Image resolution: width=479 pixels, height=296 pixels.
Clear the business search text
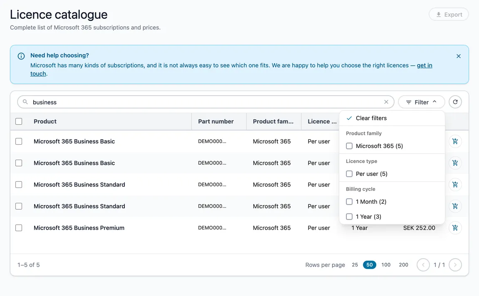click(386, 102)
